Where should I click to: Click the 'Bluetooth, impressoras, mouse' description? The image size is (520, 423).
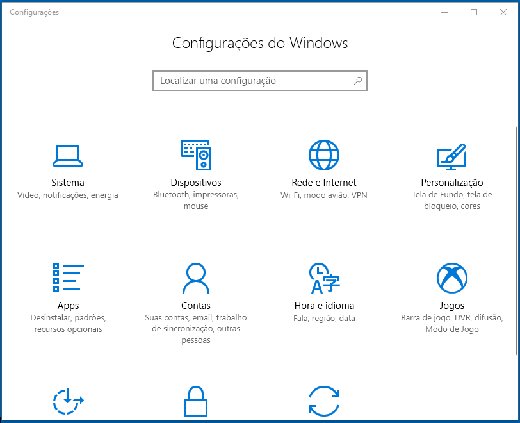[x=196, y=200]
